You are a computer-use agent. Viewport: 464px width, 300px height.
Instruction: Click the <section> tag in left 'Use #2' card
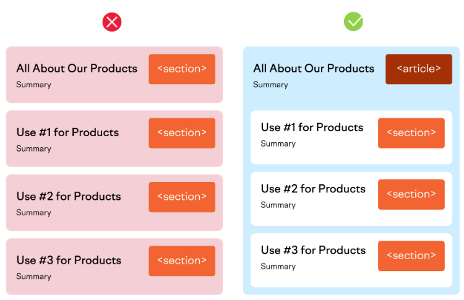[182, 197]
